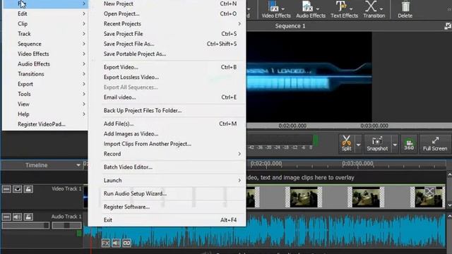
Task: Toggle Audio Track 1 lock
Action: 28,217
